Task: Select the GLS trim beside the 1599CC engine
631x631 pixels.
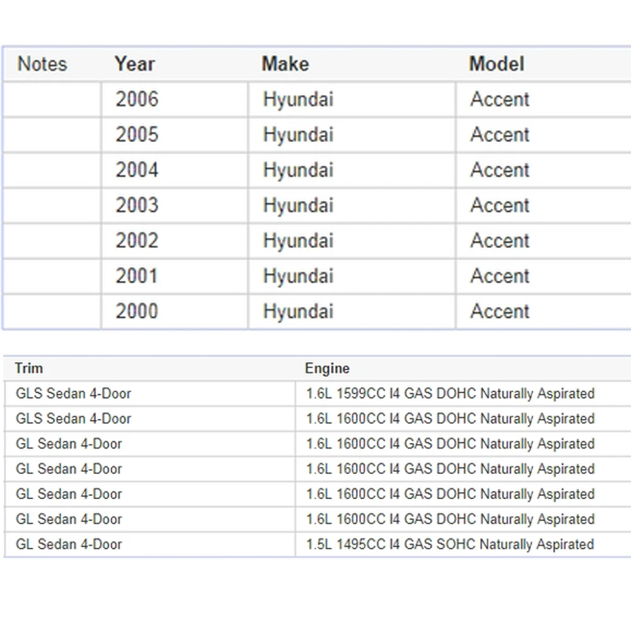Action: click(x=73, y=394)
